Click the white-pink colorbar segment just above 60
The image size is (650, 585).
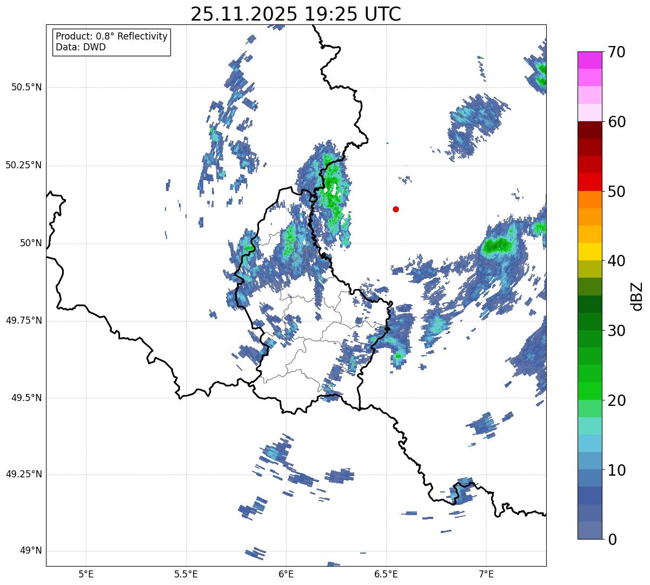click(590, 113)
